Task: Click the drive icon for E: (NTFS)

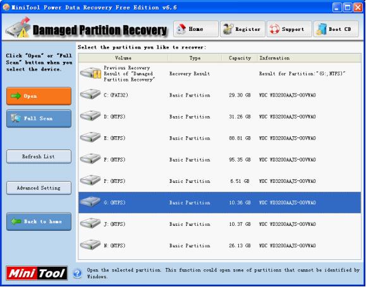Action: (90, 138)
